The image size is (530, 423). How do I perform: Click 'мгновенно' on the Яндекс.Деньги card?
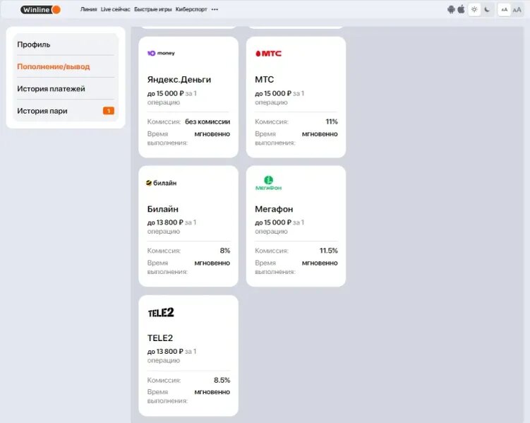tap(212, 134)
